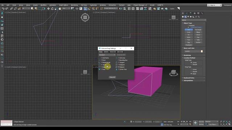Toggle the Vertex snap checkbox

pos(101,65)
